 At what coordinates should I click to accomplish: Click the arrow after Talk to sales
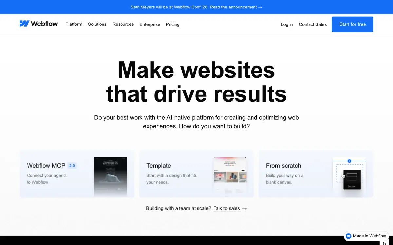coord(244,208)
